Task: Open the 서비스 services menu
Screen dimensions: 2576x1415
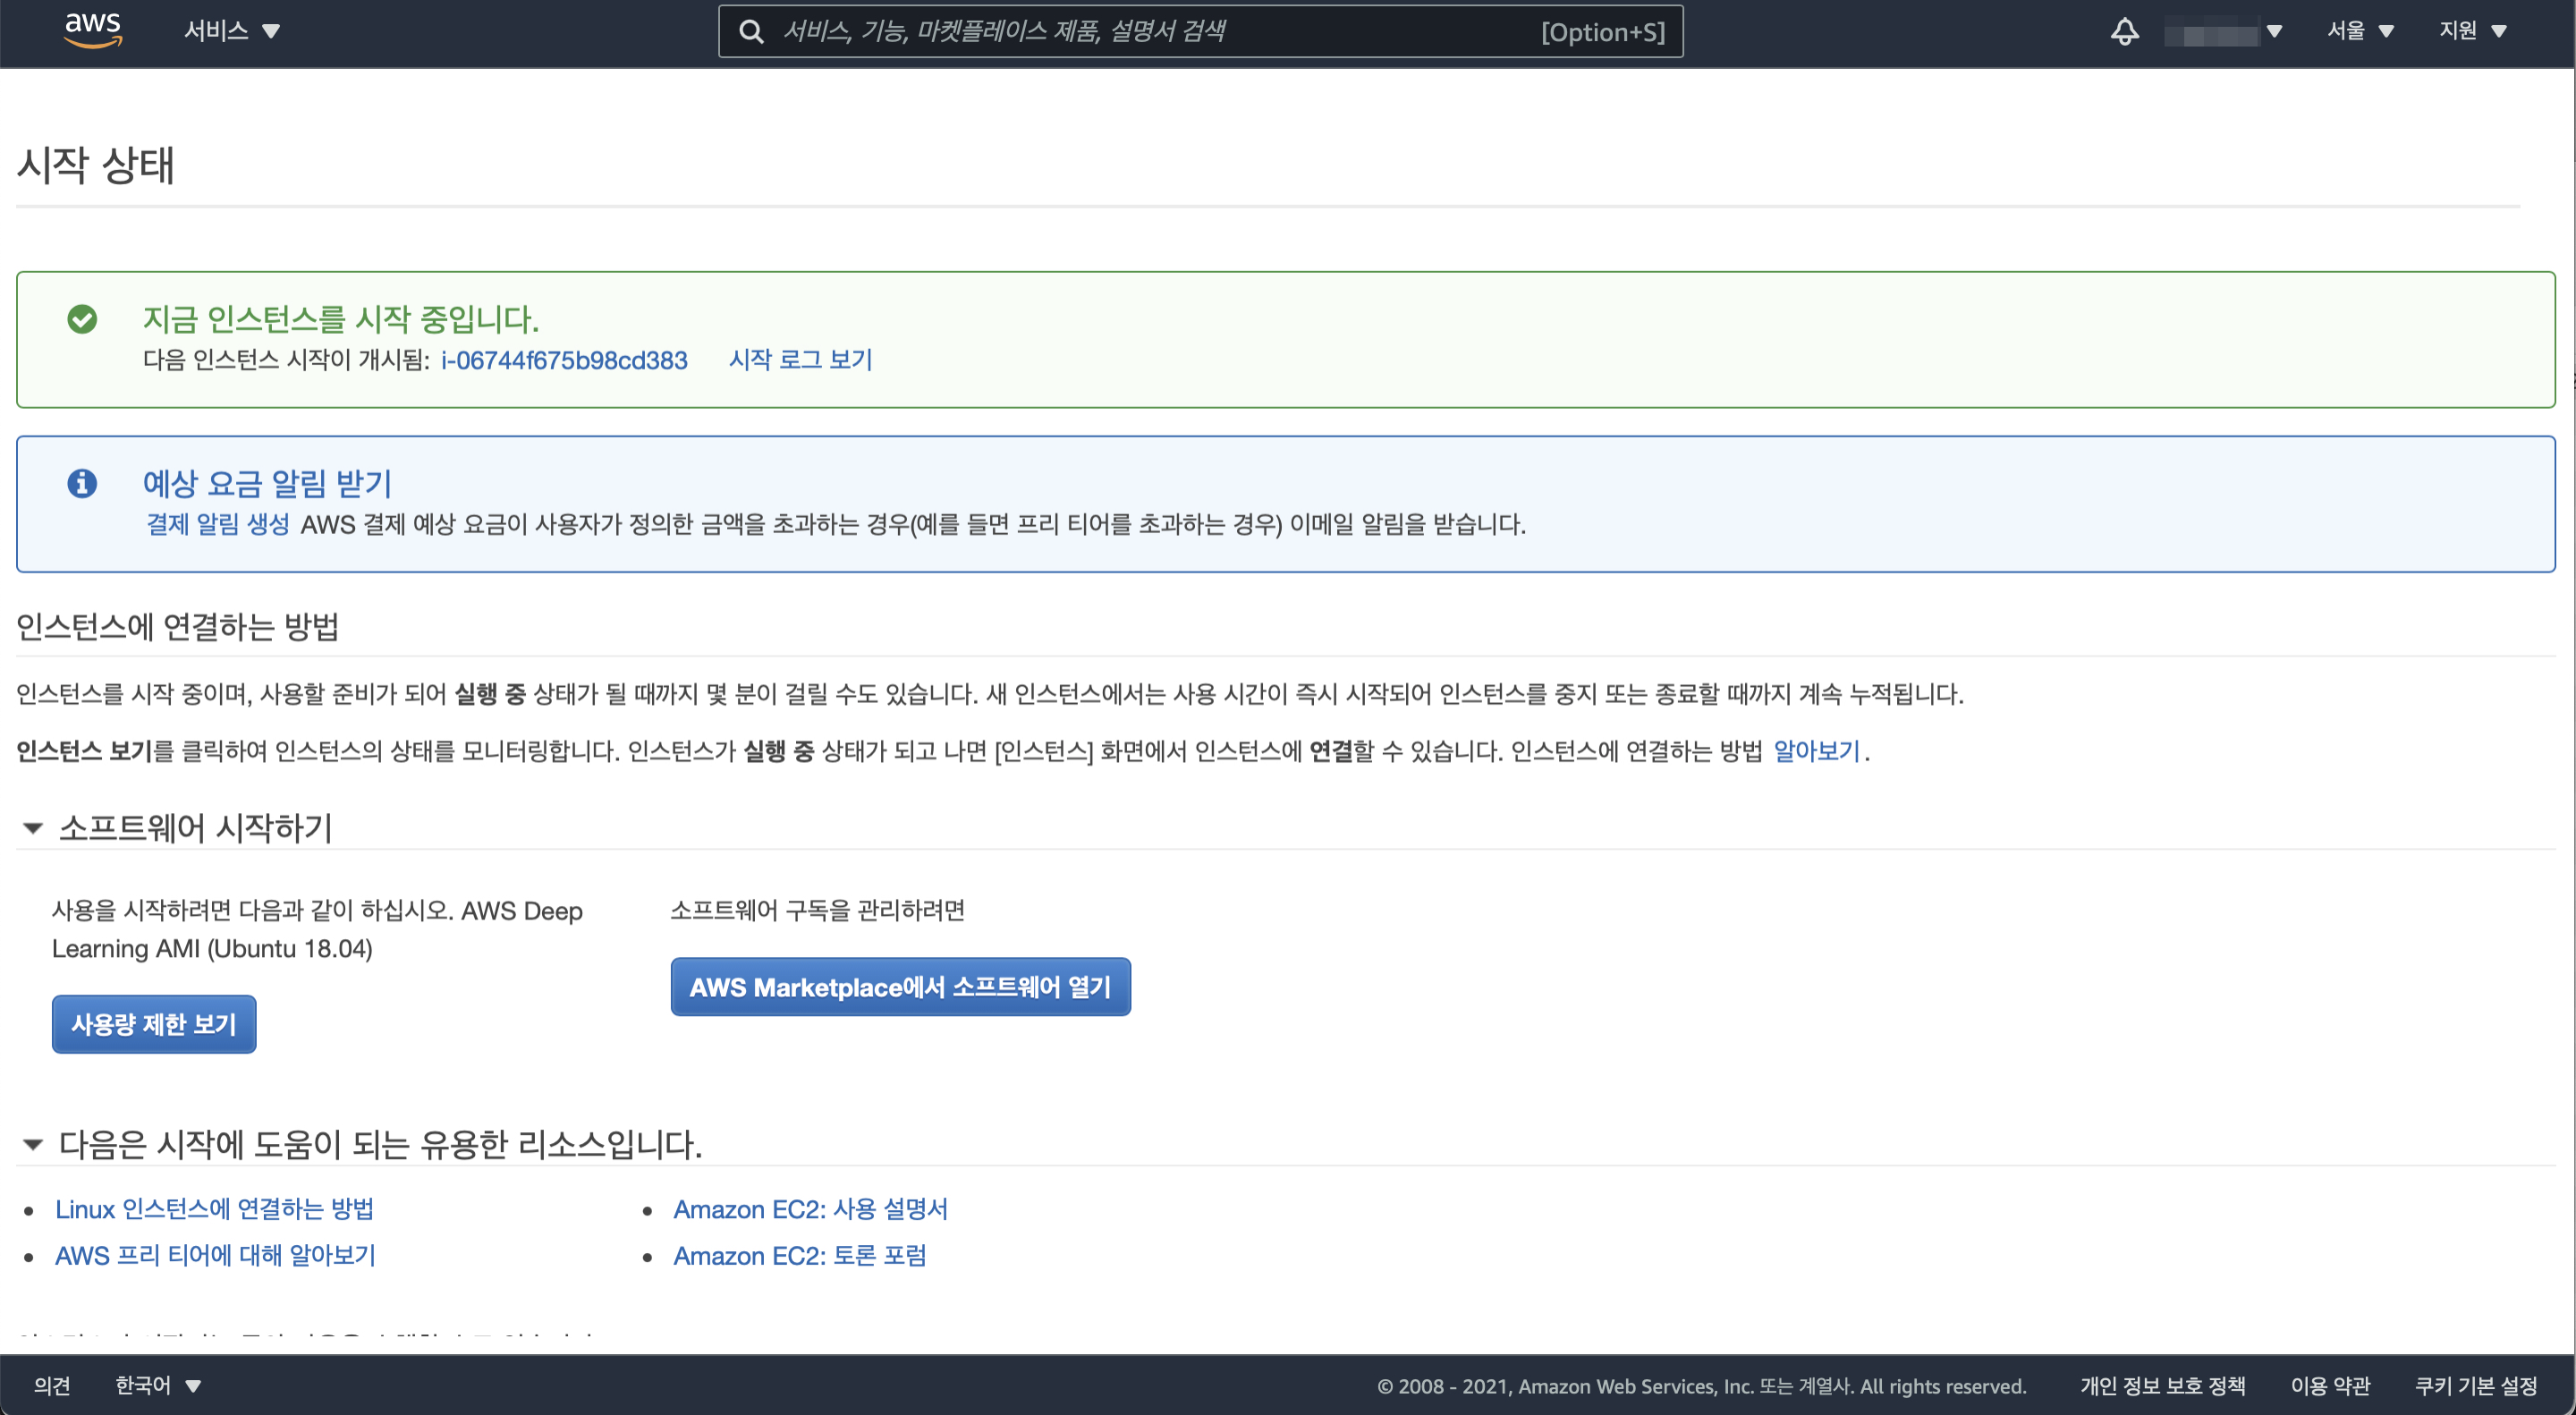Action: [231, 31]
